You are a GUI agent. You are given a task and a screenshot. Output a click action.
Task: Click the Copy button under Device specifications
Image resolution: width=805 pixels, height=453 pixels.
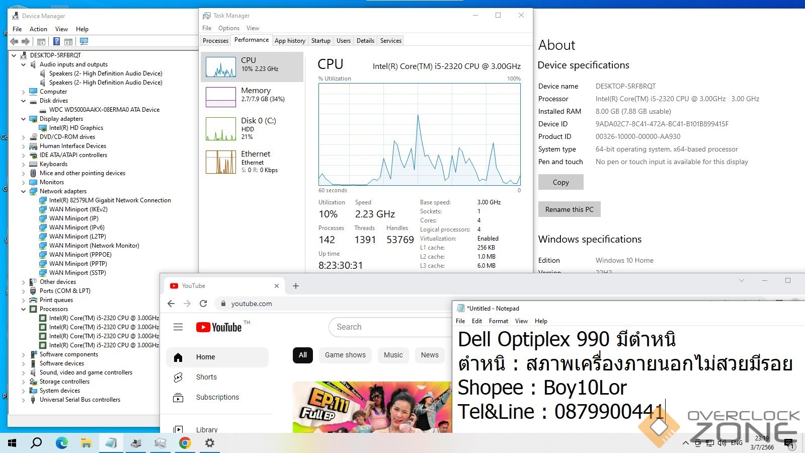click(560, 182)
